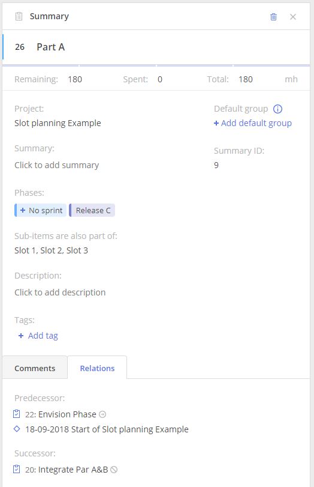
Task: Click the task icon before 20: Integrate Par A&B
Action: [17, 470]
